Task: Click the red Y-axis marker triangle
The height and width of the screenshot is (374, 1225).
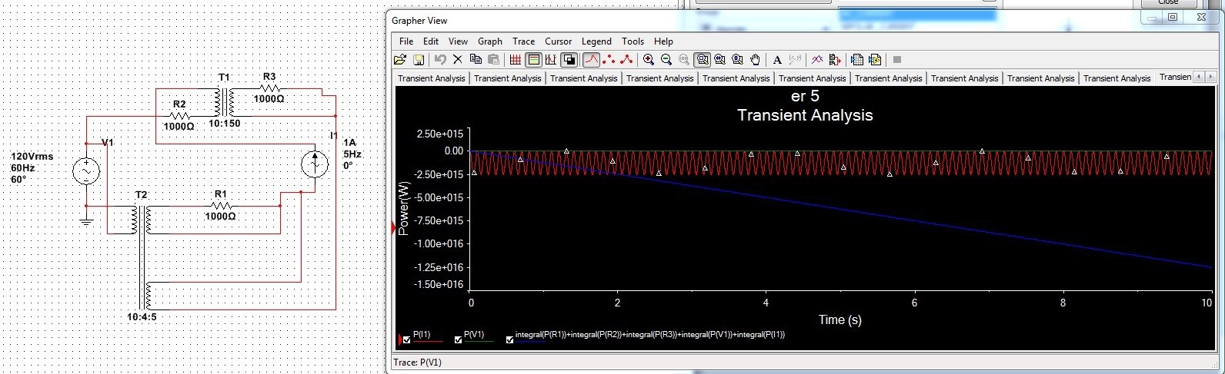Action: tap(394, 227)
